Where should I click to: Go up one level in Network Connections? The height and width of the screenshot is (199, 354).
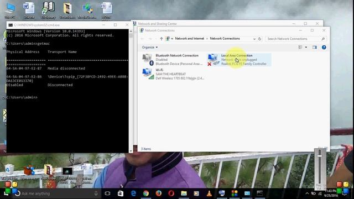click(161, 39)
